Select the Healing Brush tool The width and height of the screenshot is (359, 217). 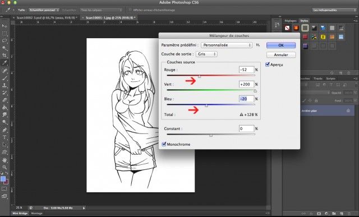point(4,70)
